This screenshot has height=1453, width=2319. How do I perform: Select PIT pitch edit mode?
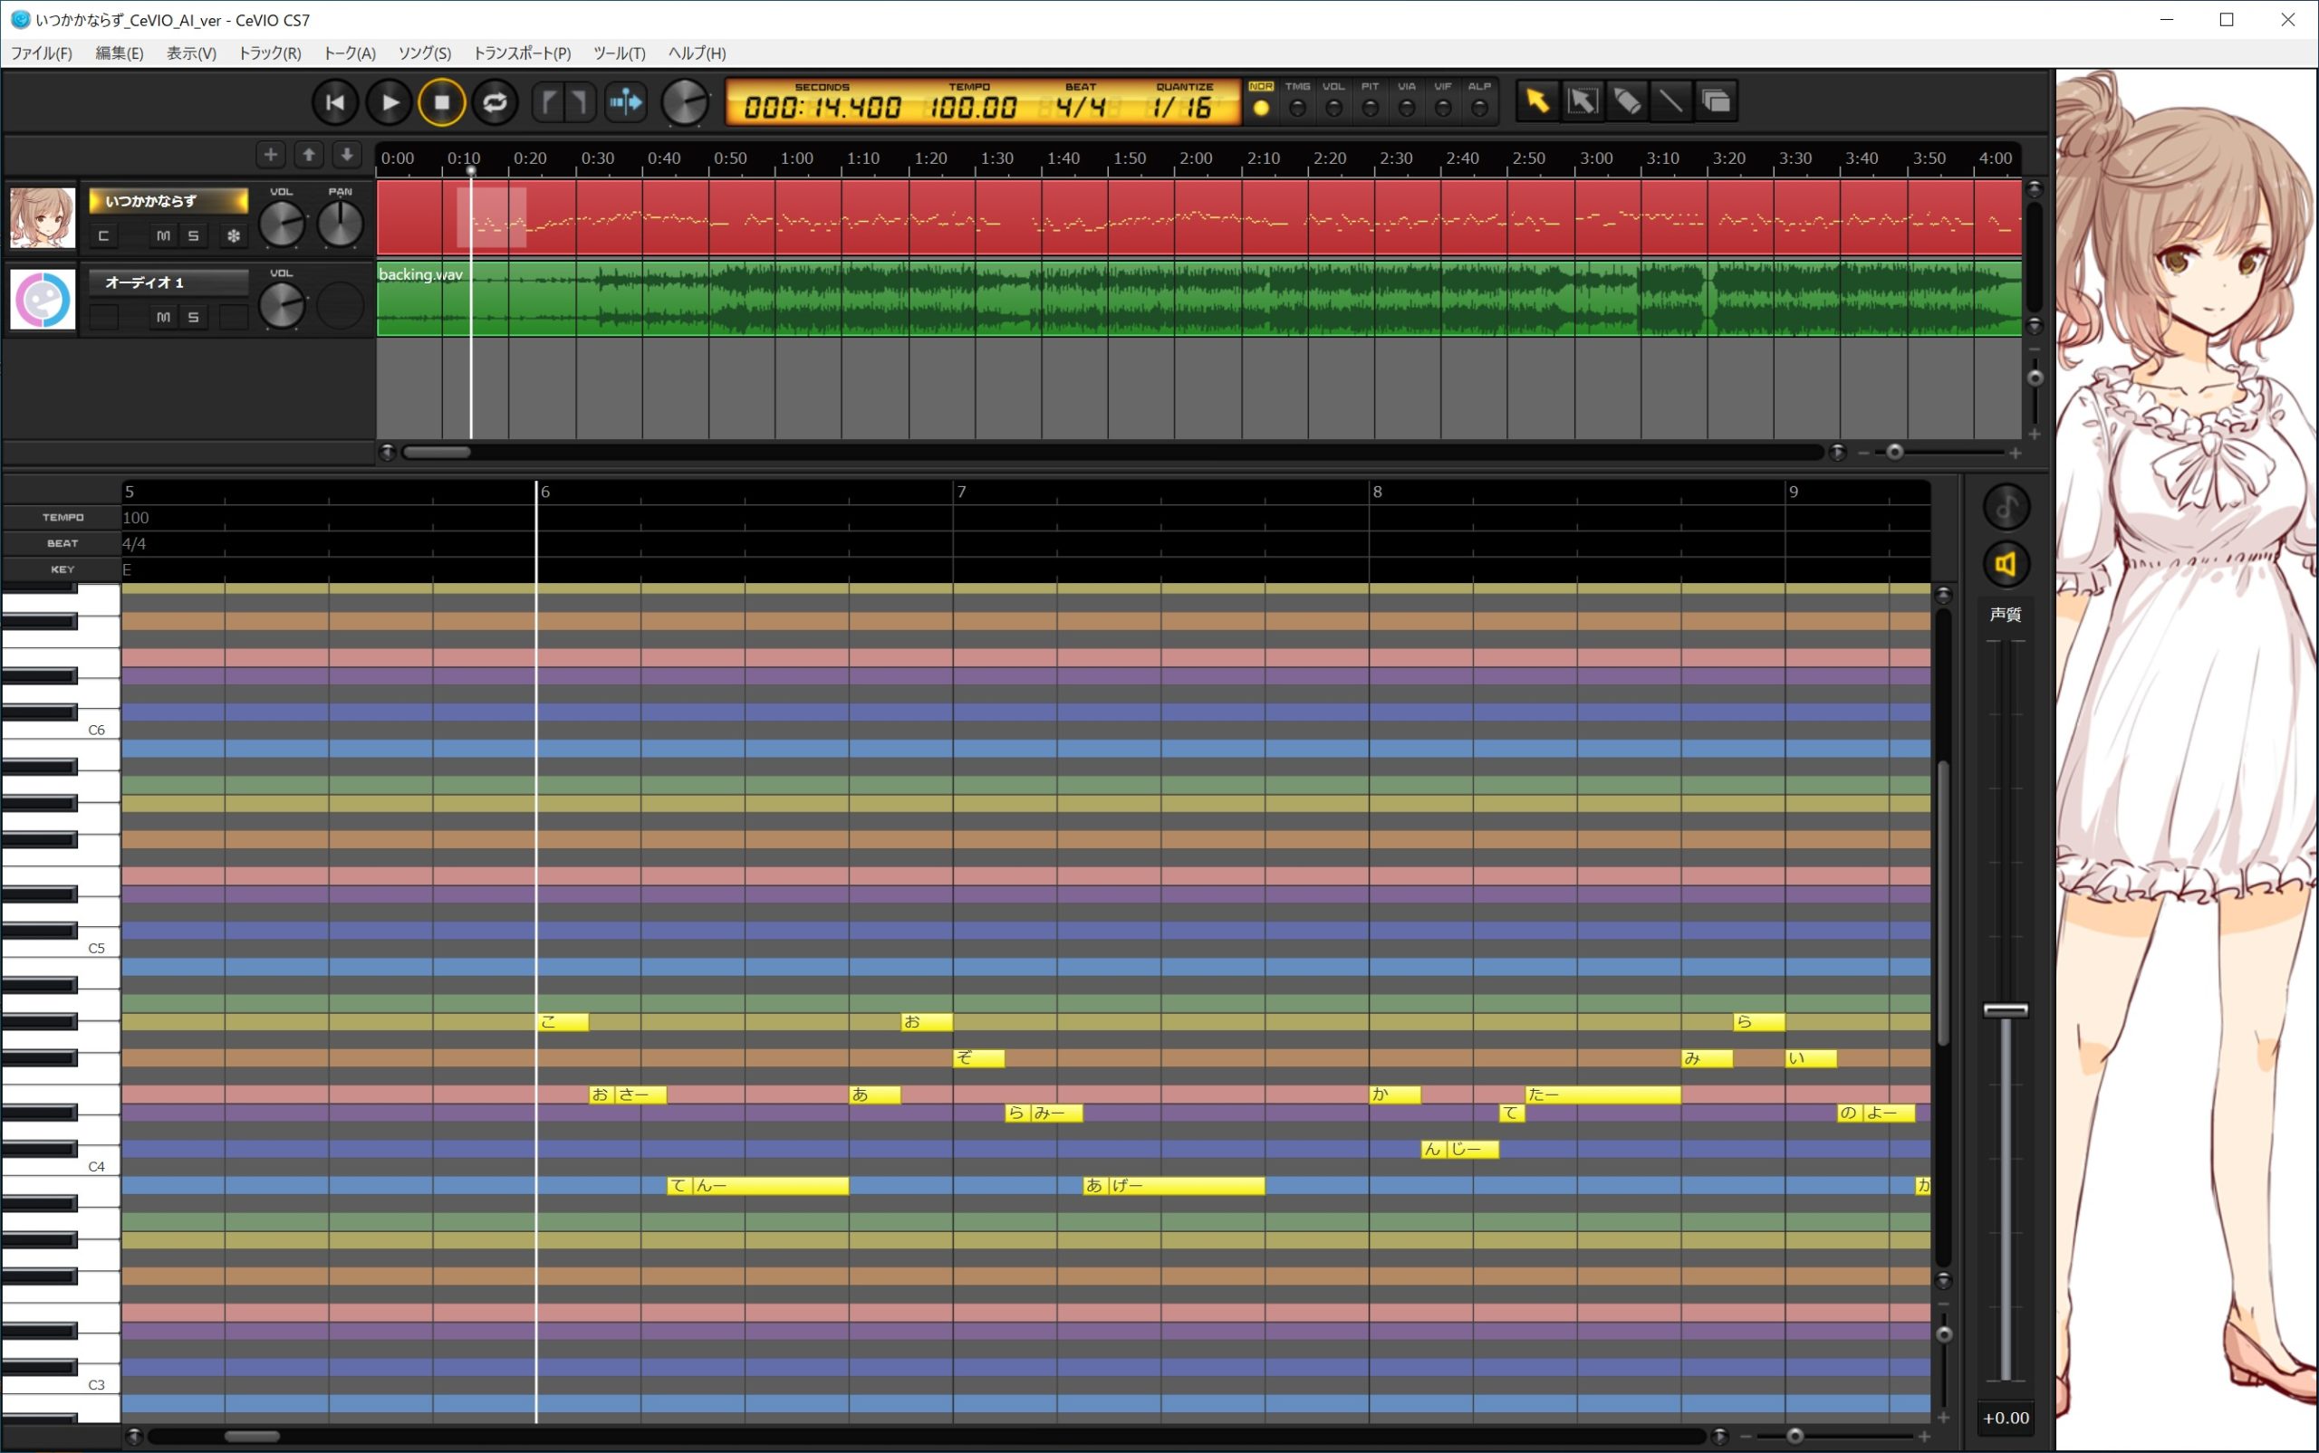point(1370,102)
